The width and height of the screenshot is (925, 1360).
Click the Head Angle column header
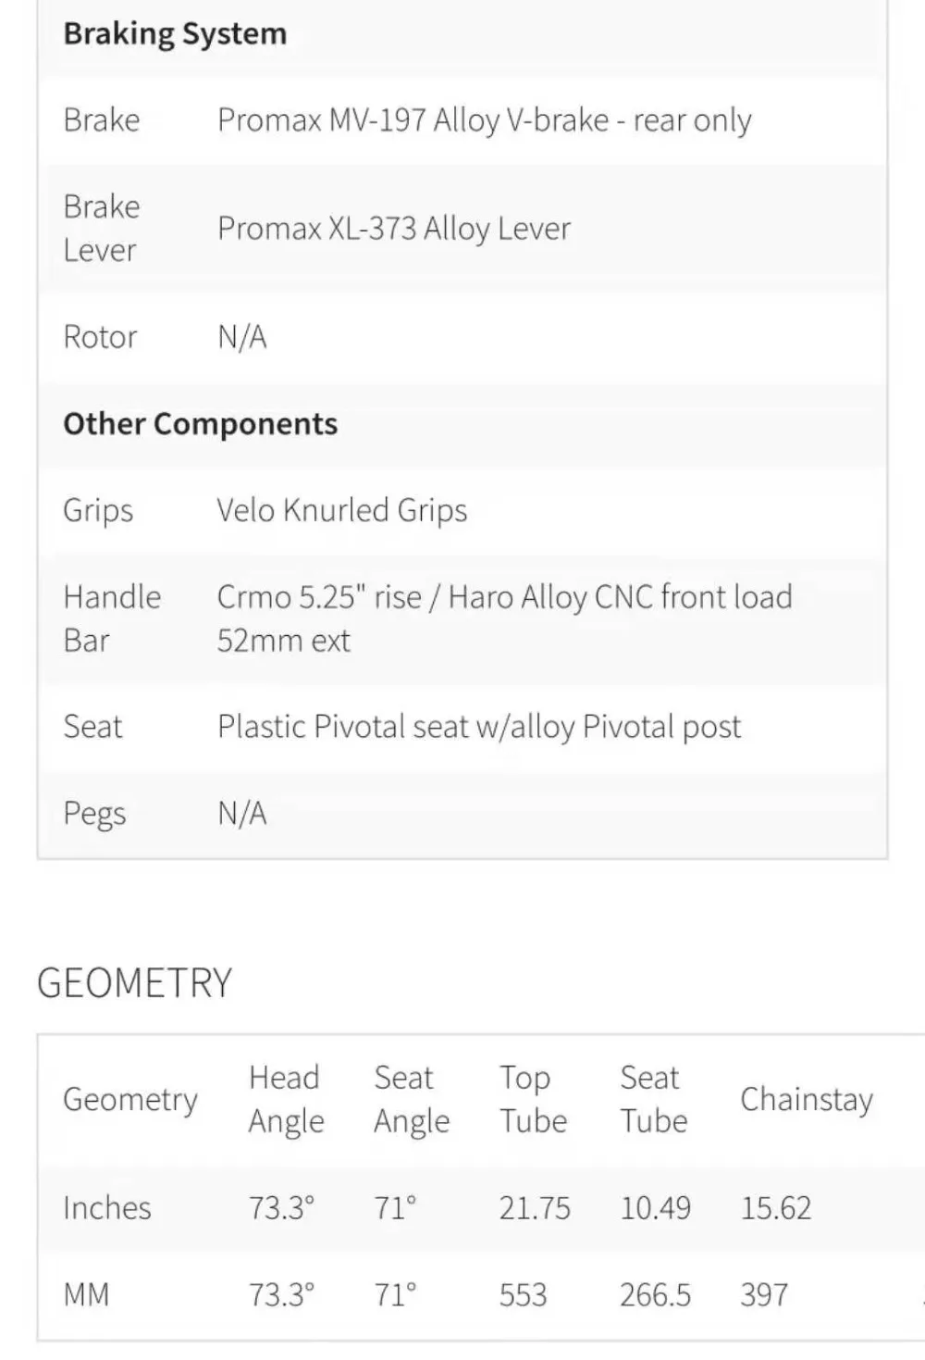click(x=286, y=1099)
